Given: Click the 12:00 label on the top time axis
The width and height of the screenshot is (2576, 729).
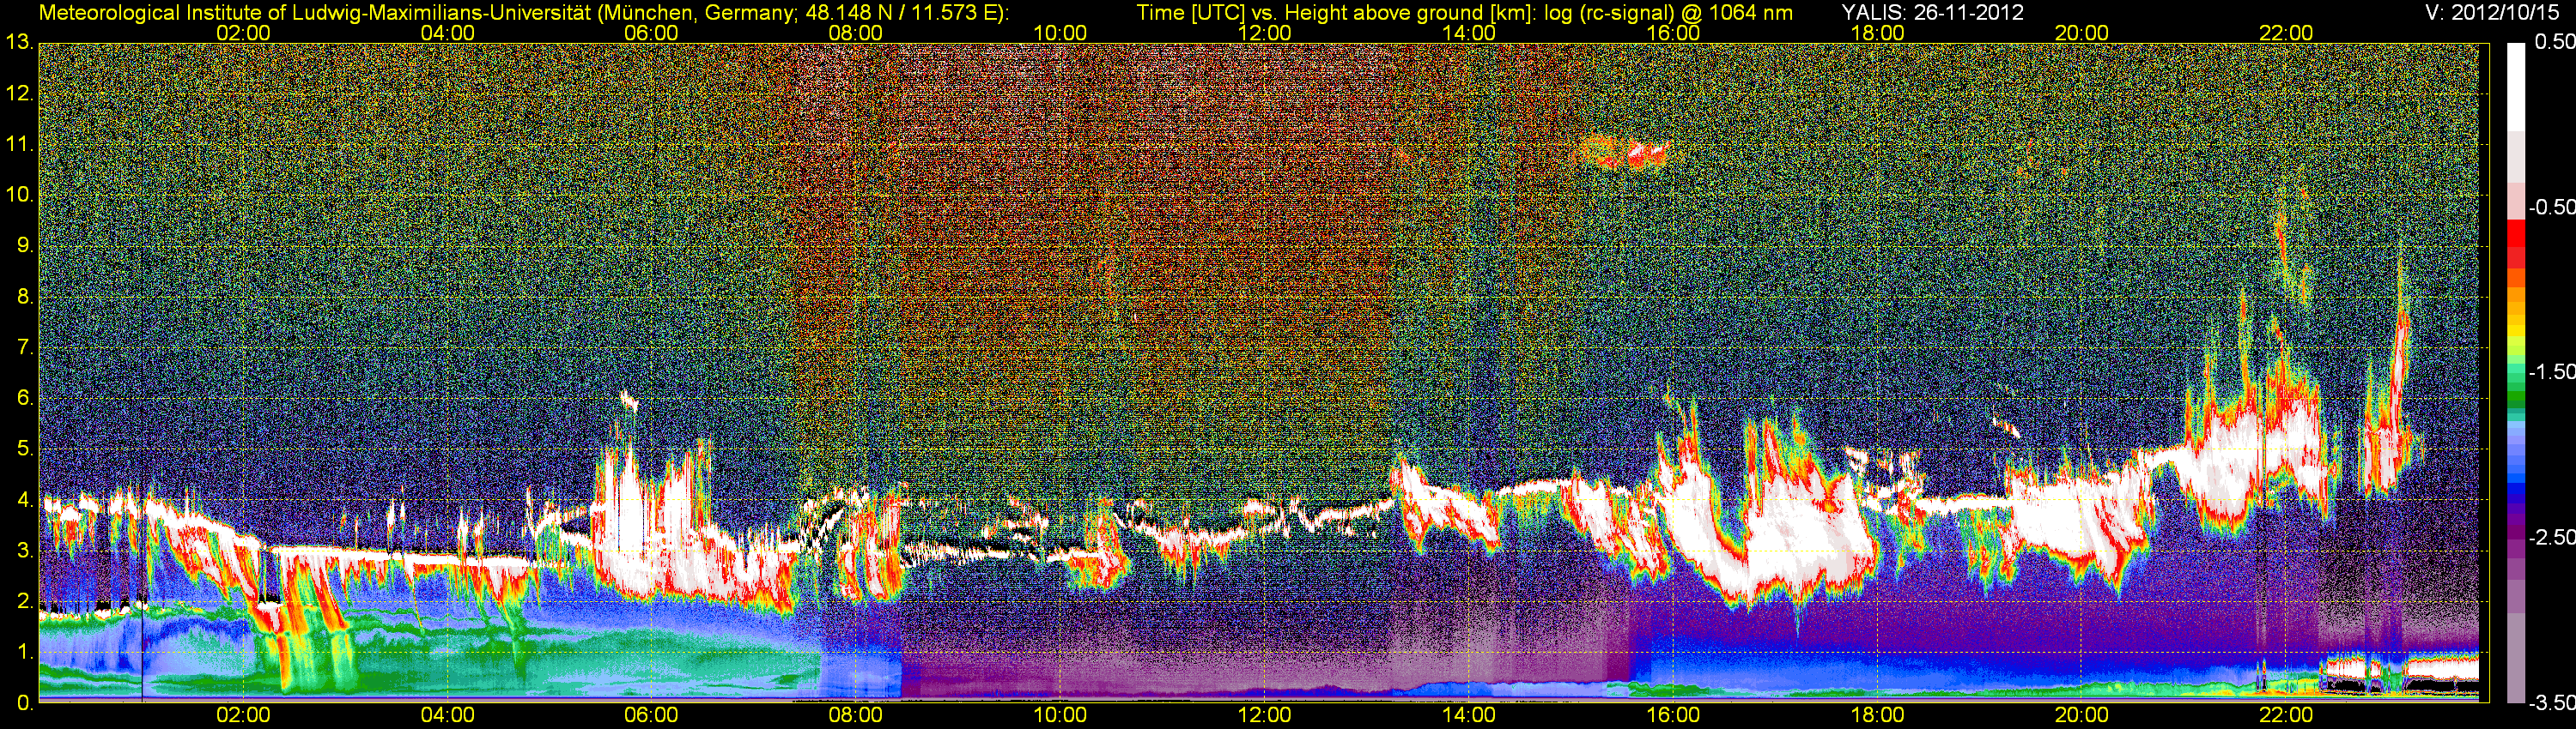Looking at the screenshot, I should 1264,33.
